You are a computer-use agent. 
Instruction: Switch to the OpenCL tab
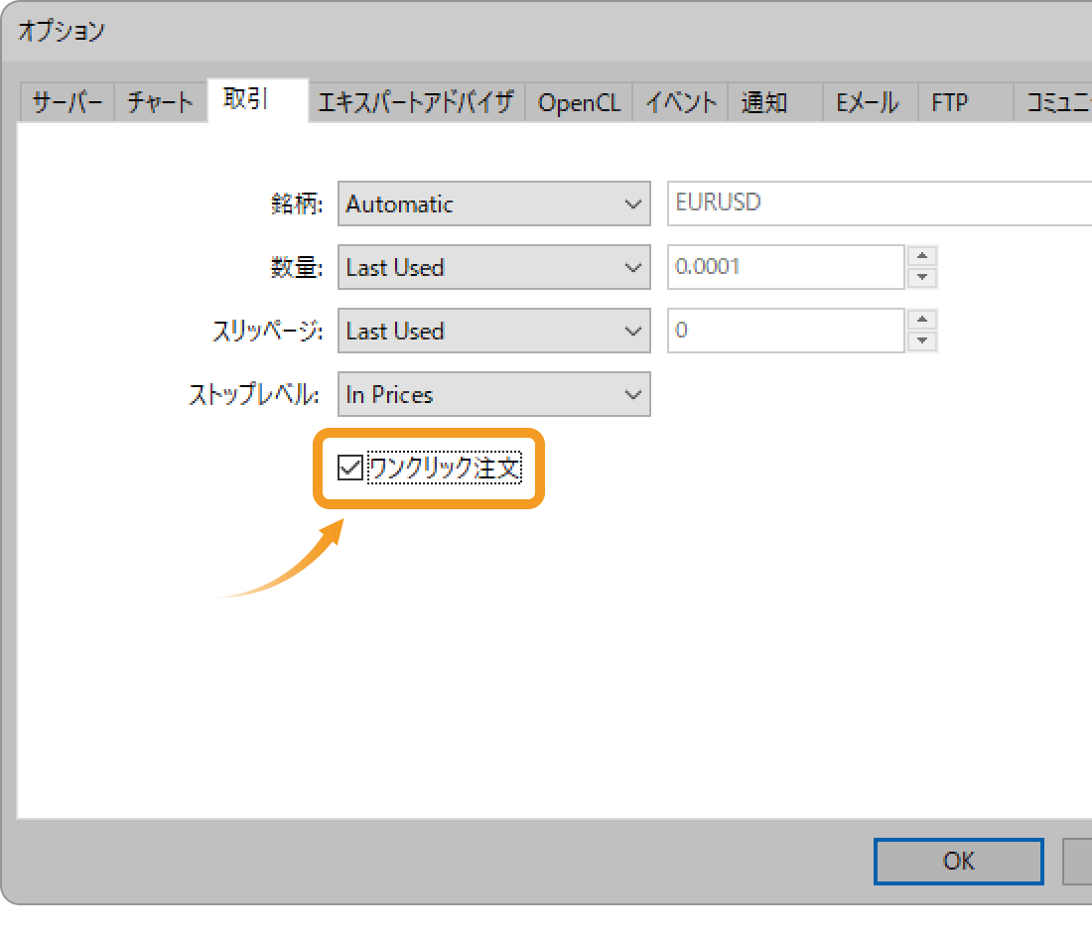point(579,102)
